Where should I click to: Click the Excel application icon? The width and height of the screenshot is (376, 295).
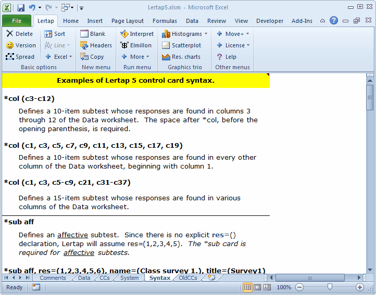point(7,8)
